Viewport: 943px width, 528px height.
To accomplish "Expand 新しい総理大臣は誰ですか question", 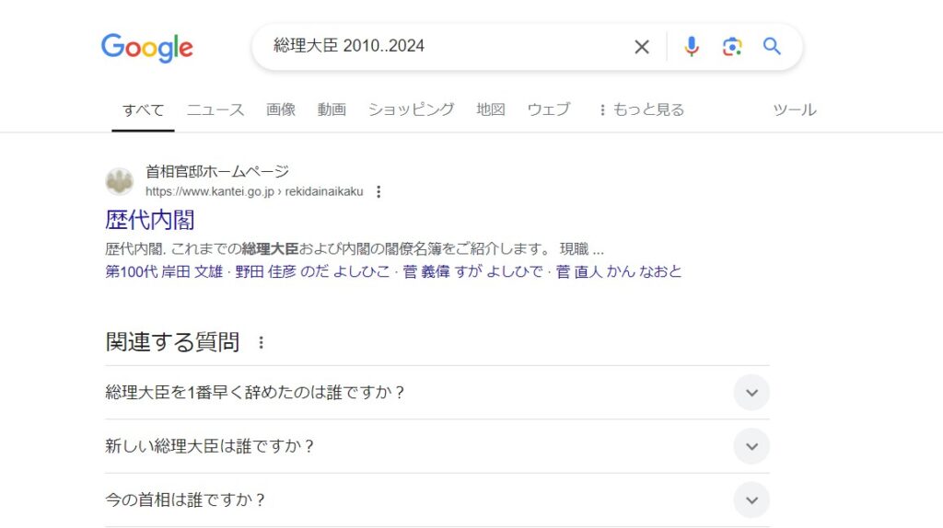I will coord(751,446).
